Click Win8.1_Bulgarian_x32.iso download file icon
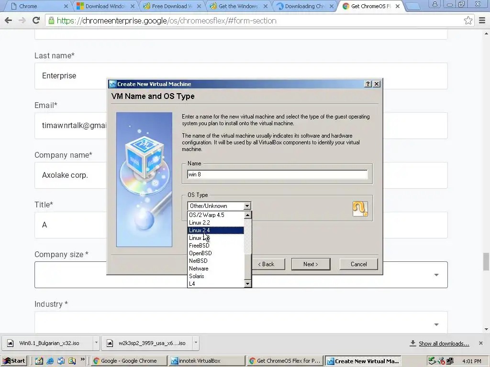The image size is (490, 367). point(11,343)
